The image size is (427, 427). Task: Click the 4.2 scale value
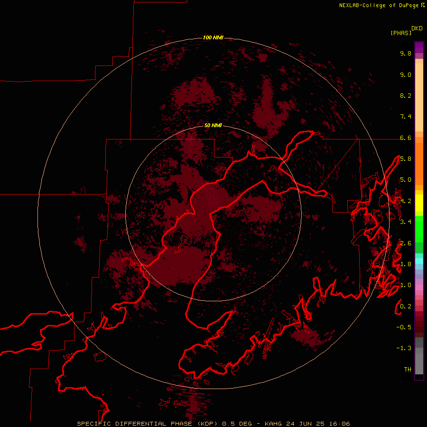406,201
